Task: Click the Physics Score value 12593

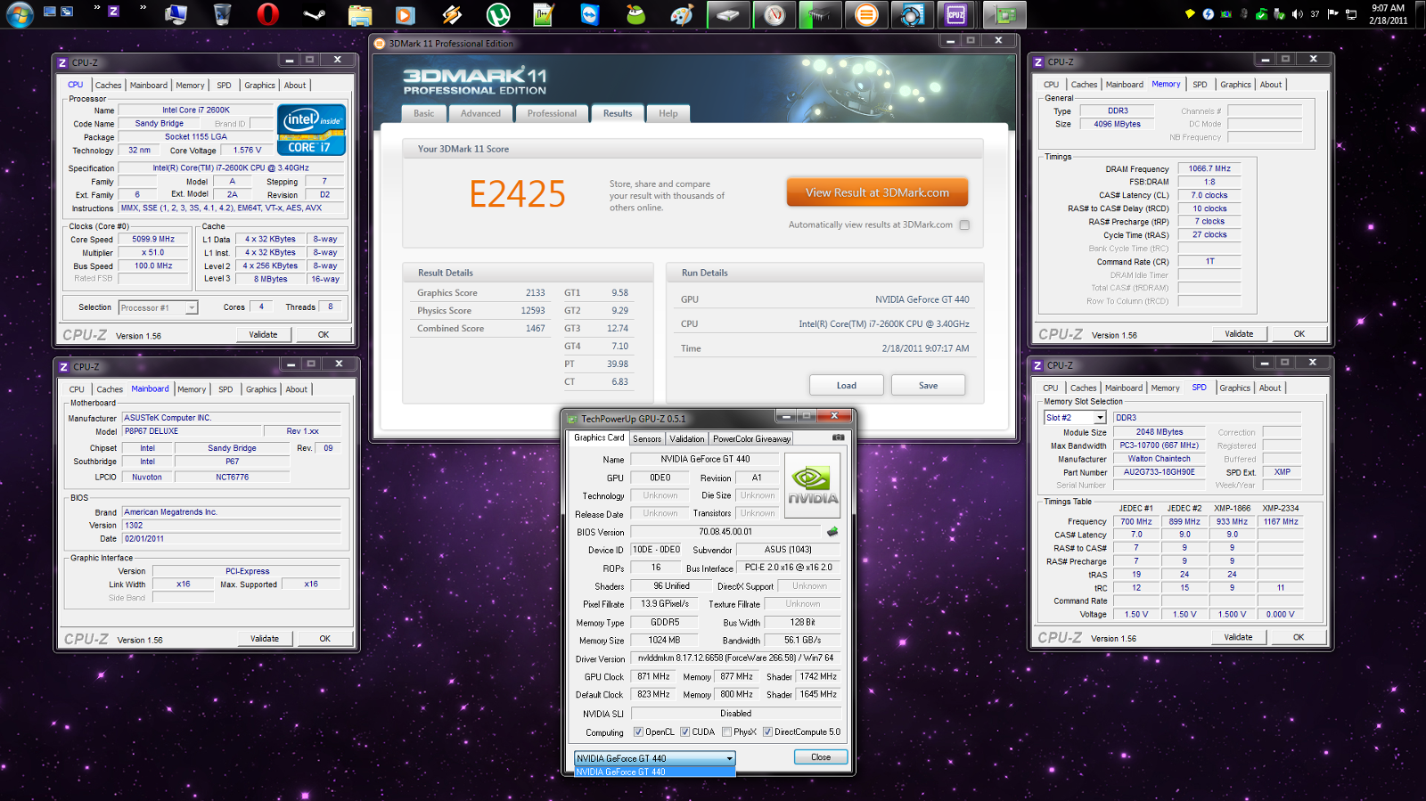Action: pyautogui.click(x=533, y=310)
